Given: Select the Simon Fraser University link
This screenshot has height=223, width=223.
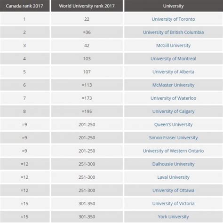Looking at the screenshot, I should (x=173, y=138).
